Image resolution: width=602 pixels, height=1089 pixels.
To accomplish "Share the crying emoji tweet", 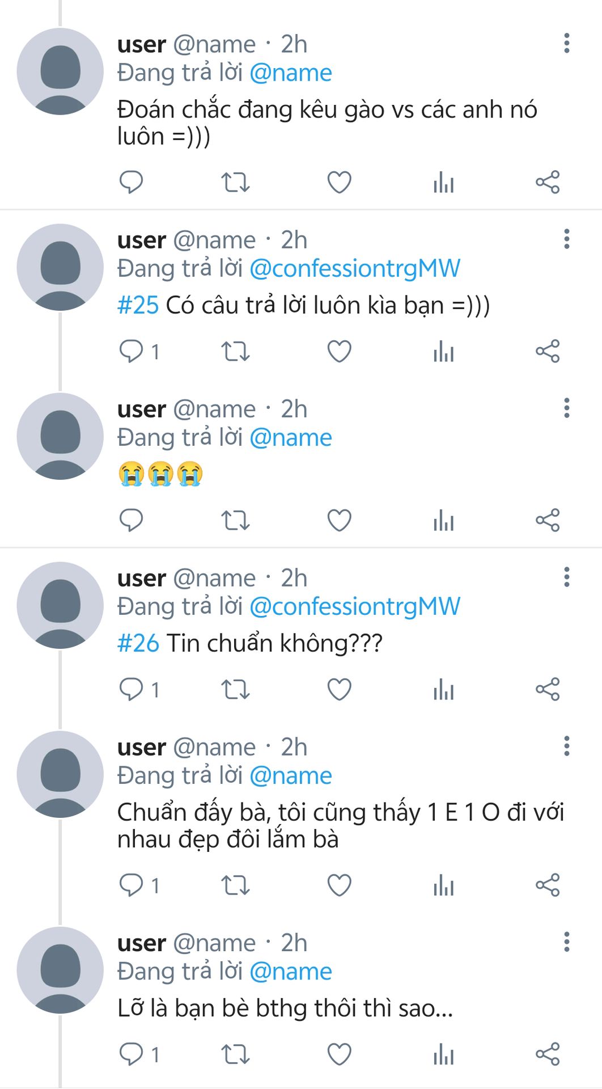I will pyautogui.click(x=548, y=520).
